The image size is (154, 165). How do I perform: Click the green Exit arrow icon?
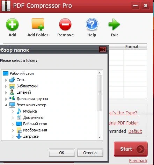click(114, 24)
